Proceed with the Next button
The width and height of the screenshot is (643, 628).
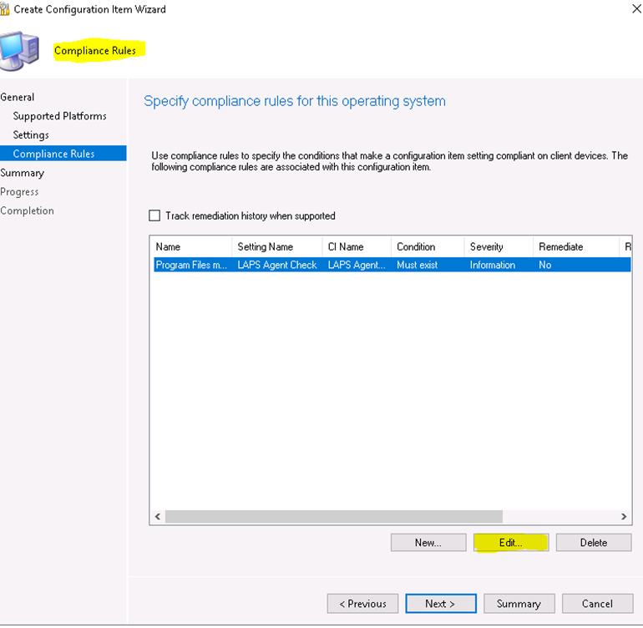pyautogui.click(x=441, y=604)
